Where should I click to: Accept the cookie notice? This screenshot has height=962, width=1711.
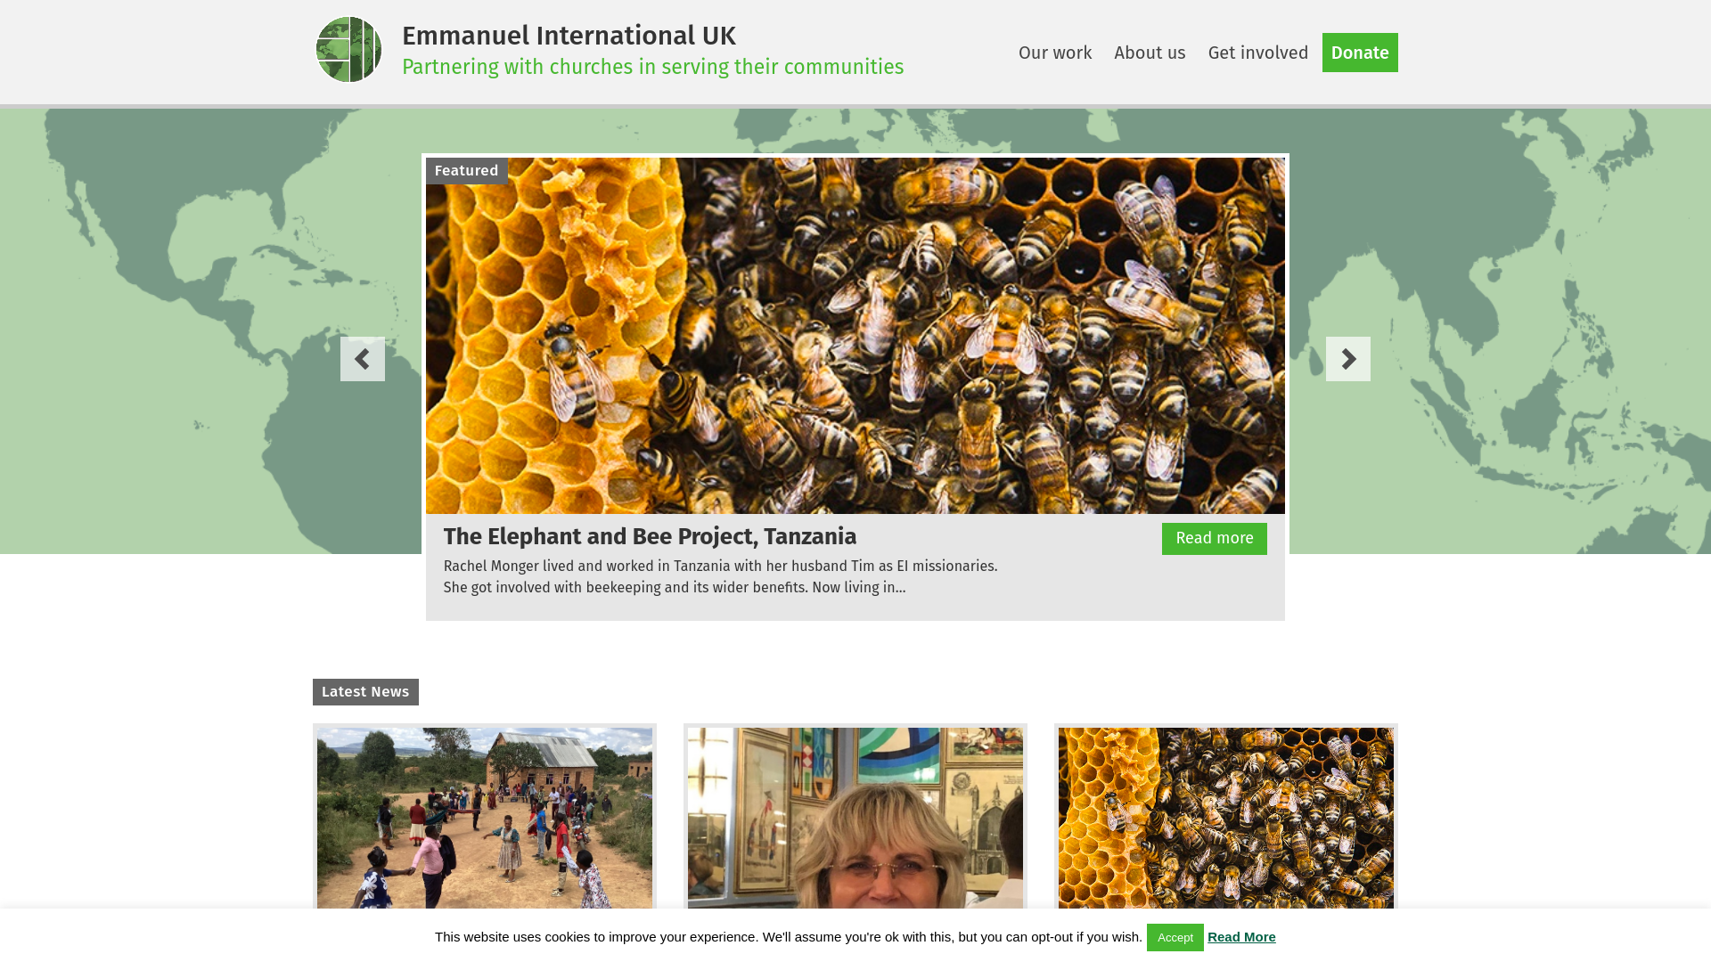pos(1175,937)
